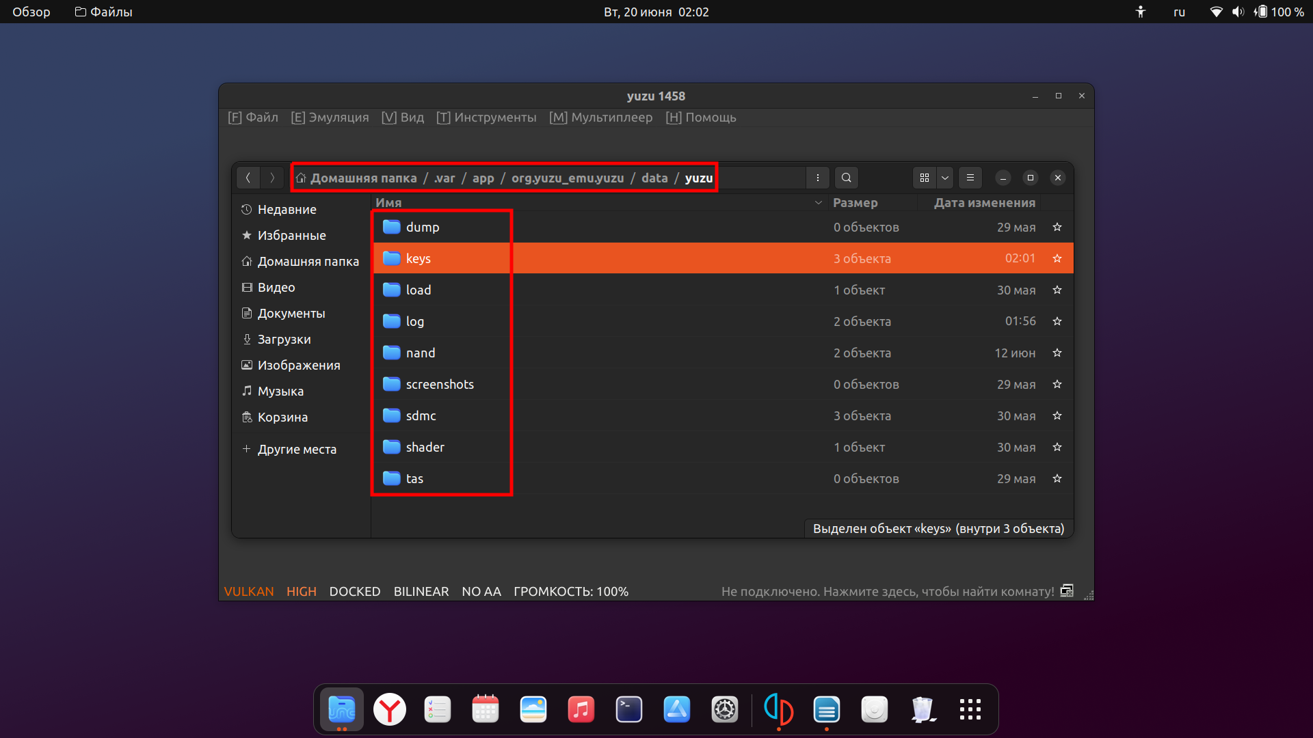Toggle DOCKED mode in status bar
This screenshot has width=1313, height=738.
click(x=355, y=592)
